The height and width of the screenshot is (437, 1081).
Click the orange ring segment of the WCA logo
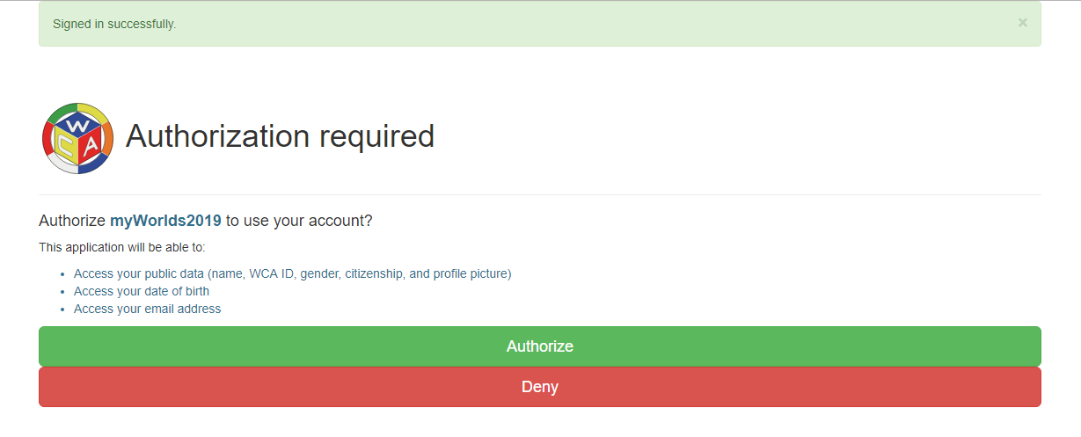107,137
